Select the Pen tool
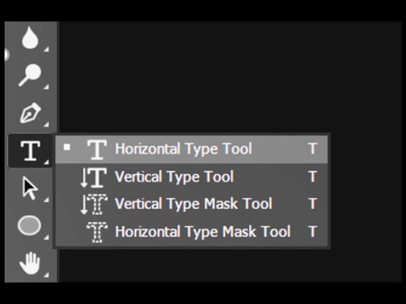 coord(30,113)
